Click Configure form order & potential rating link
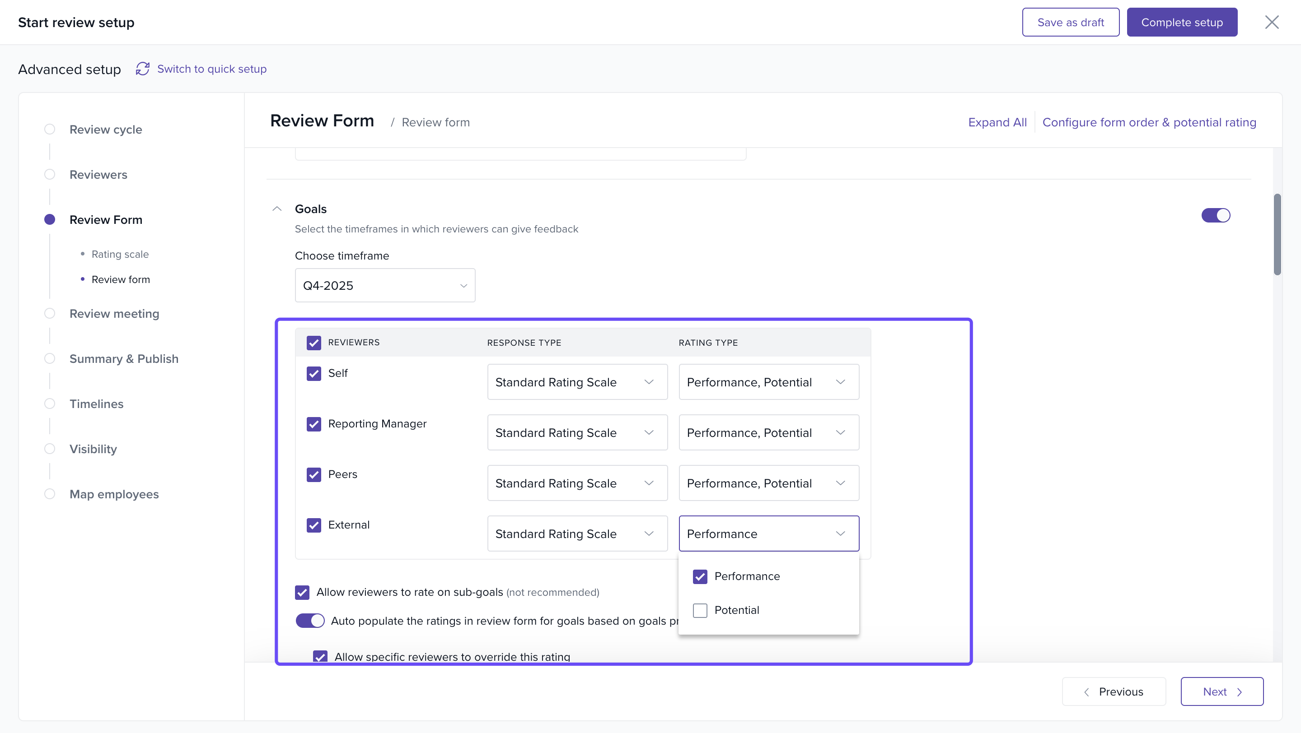The height and width of the screenshot is (733, 1301). point(1149,122)
